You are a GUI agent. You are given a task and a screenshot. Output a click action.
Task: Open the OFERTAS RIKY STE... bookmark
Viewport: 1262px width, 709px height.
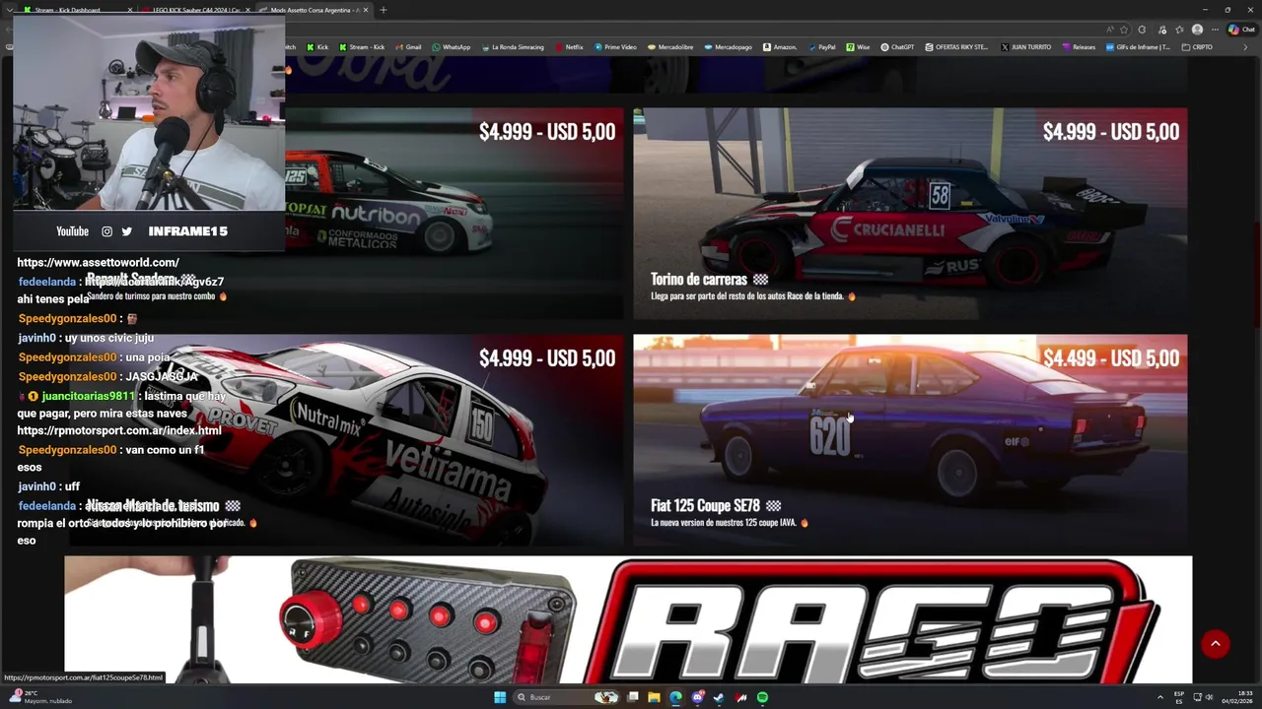956,47
